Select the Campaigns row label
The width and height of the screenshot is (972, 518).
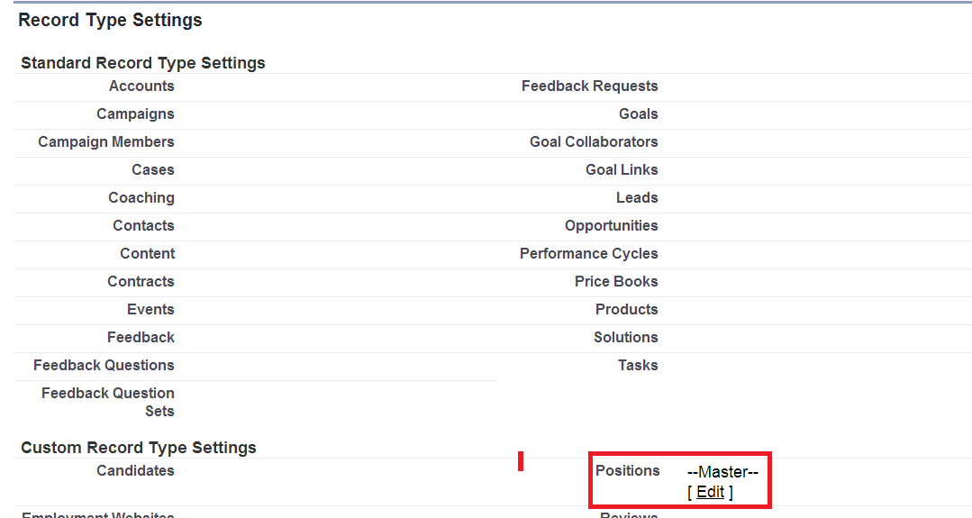click(135, 114)
